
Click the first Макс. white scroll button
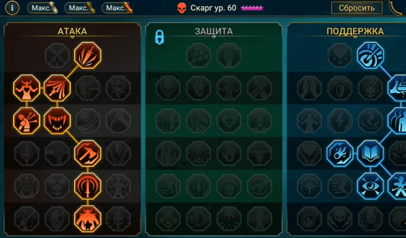pyautogui.click(x=43, y=8)
